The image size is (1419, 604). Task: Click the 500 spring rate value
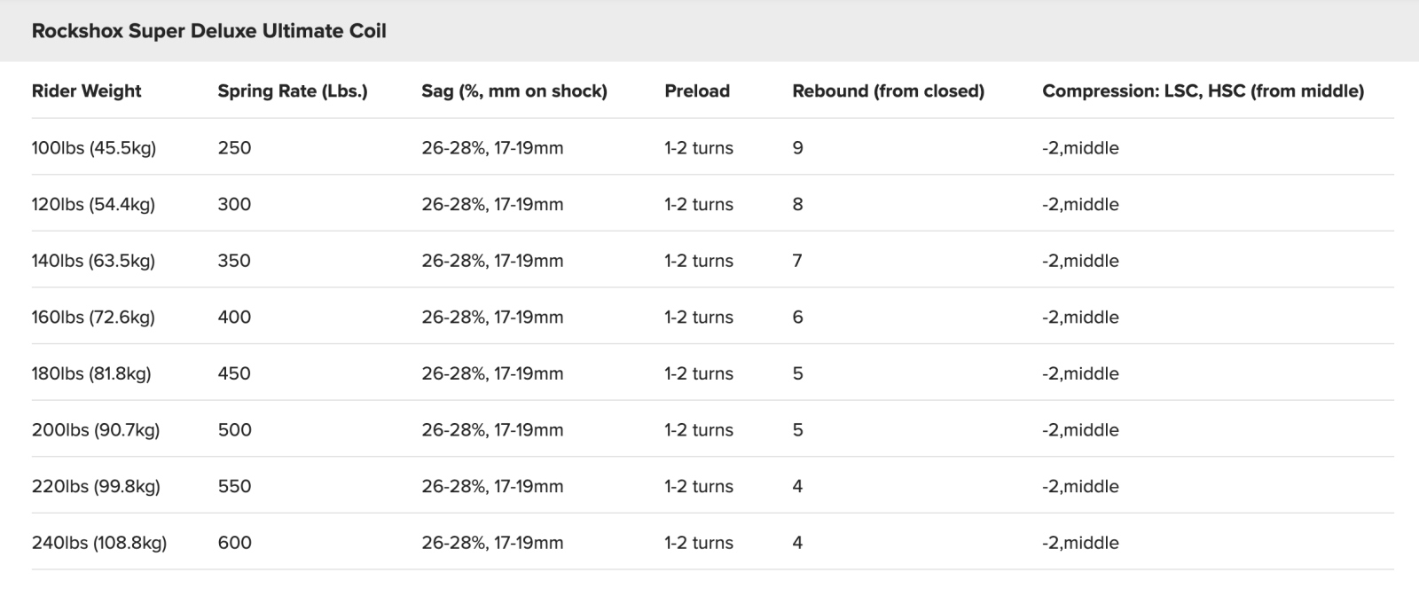click(x=234, y=430)
